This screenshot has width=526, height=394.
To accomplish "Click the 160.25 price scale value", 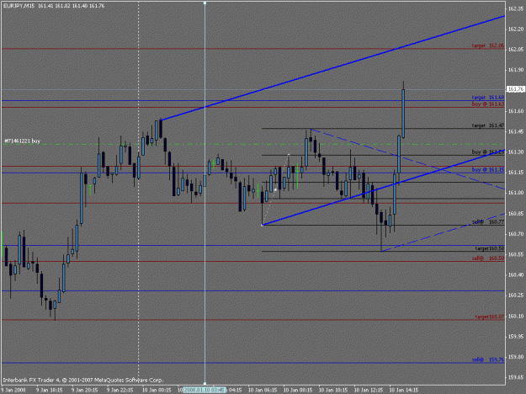I will click(x=516, y=295).
